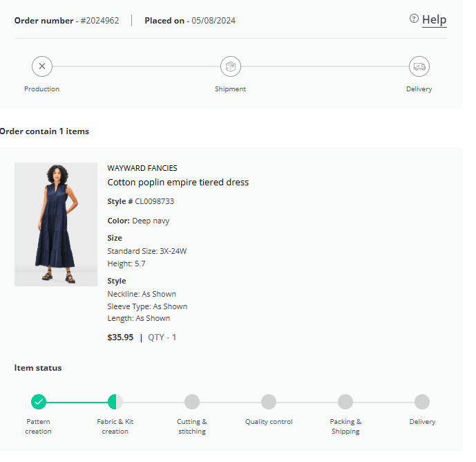Click the Production X status icon

(42, 66)
